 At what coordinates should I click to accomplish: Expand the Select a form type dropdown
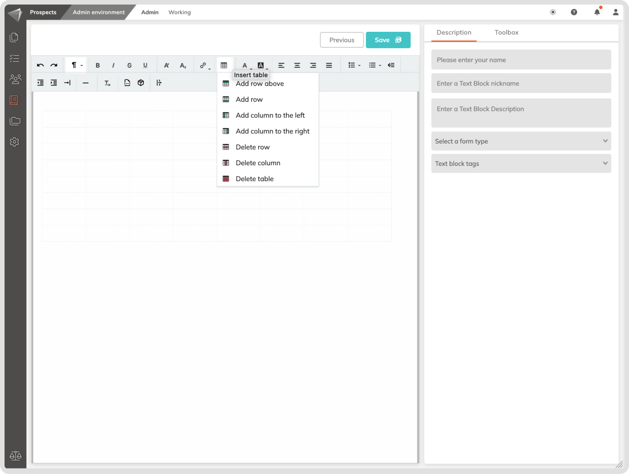tap(521, 141)
